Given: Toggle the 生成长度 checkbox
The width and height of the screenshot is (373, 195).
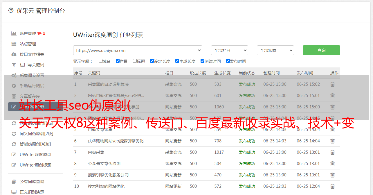Looking at the screenshot, I should click(177, 61).
